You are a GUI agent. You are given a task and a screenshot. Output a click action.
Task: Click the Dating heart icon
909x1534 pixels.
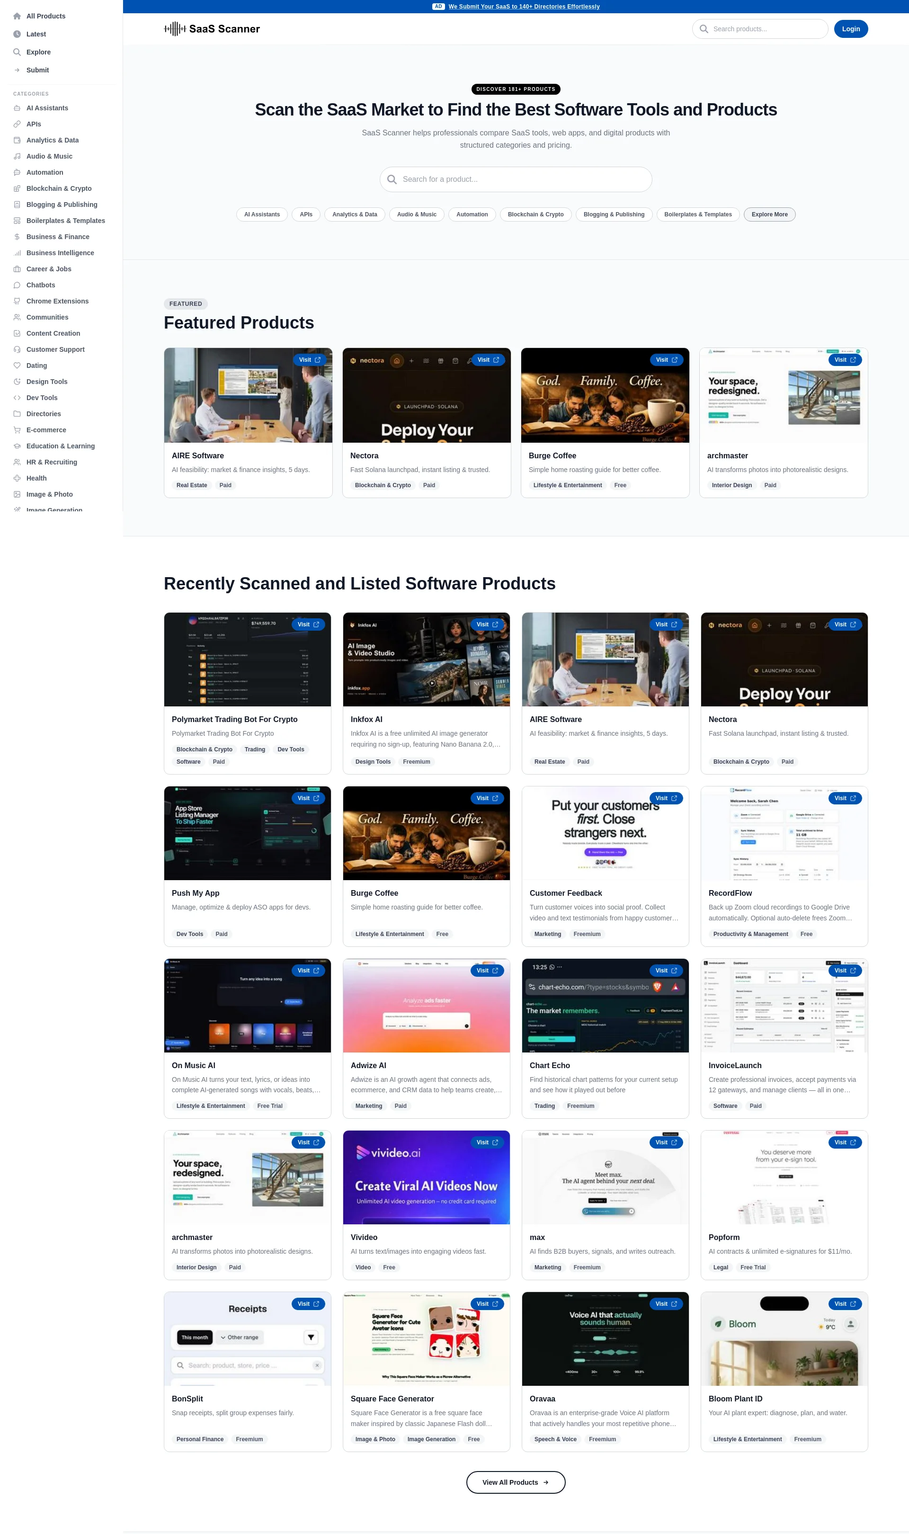(x=17, y=366)
